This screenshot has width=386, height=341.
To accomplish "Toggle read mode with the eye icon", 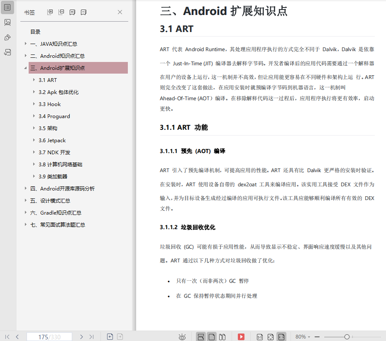I will coord(182,337).
